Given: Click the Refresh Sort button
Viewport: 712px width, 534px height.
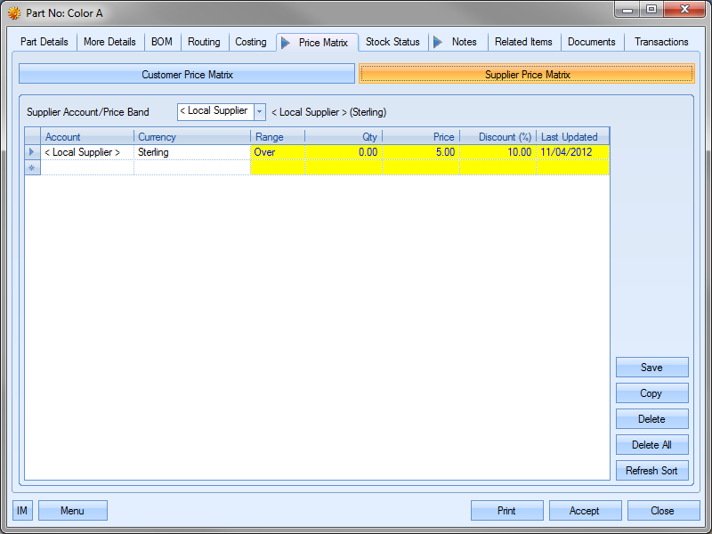Looking at the screenshot, I should click(651, 471).
